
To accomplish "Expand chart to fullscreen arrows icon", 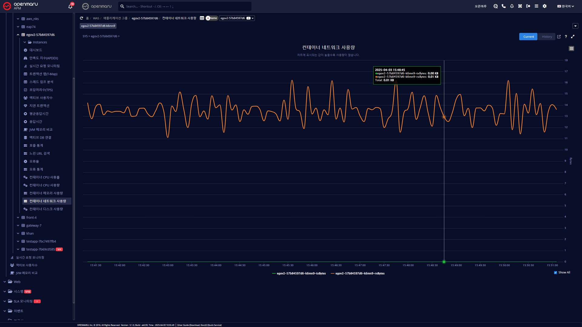I will click(573, 37).
